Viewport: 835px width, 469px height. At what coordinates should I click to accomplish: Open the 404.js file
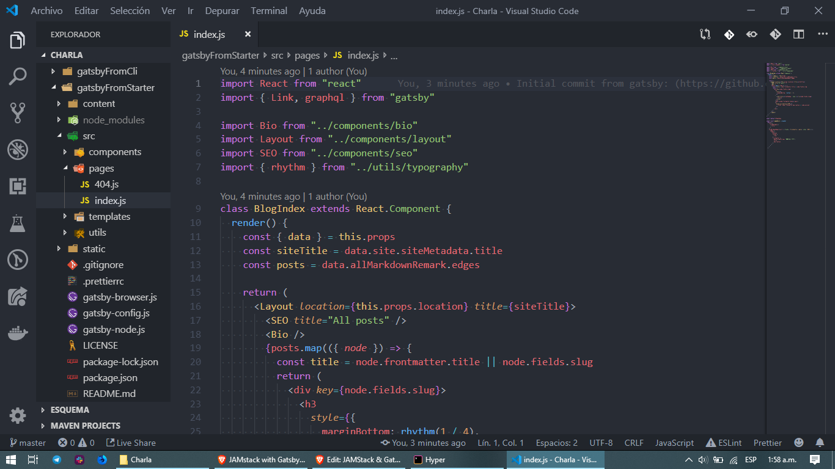coord(103,184)
